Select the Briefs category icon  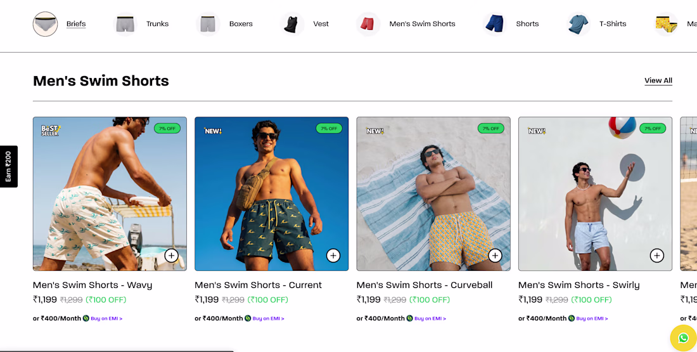pos(46,24)
